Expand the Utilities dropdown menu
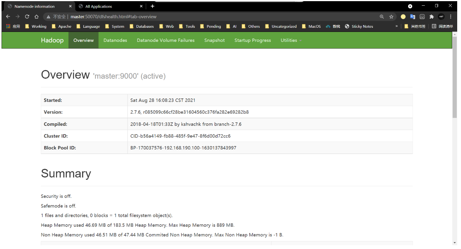Screen dimensions: 461x249 click(291, 40)
